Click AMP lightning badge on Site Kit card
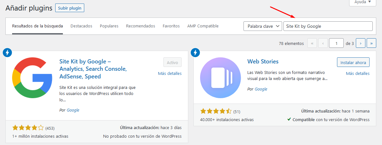The image size is (382, 145). point(7,53)
